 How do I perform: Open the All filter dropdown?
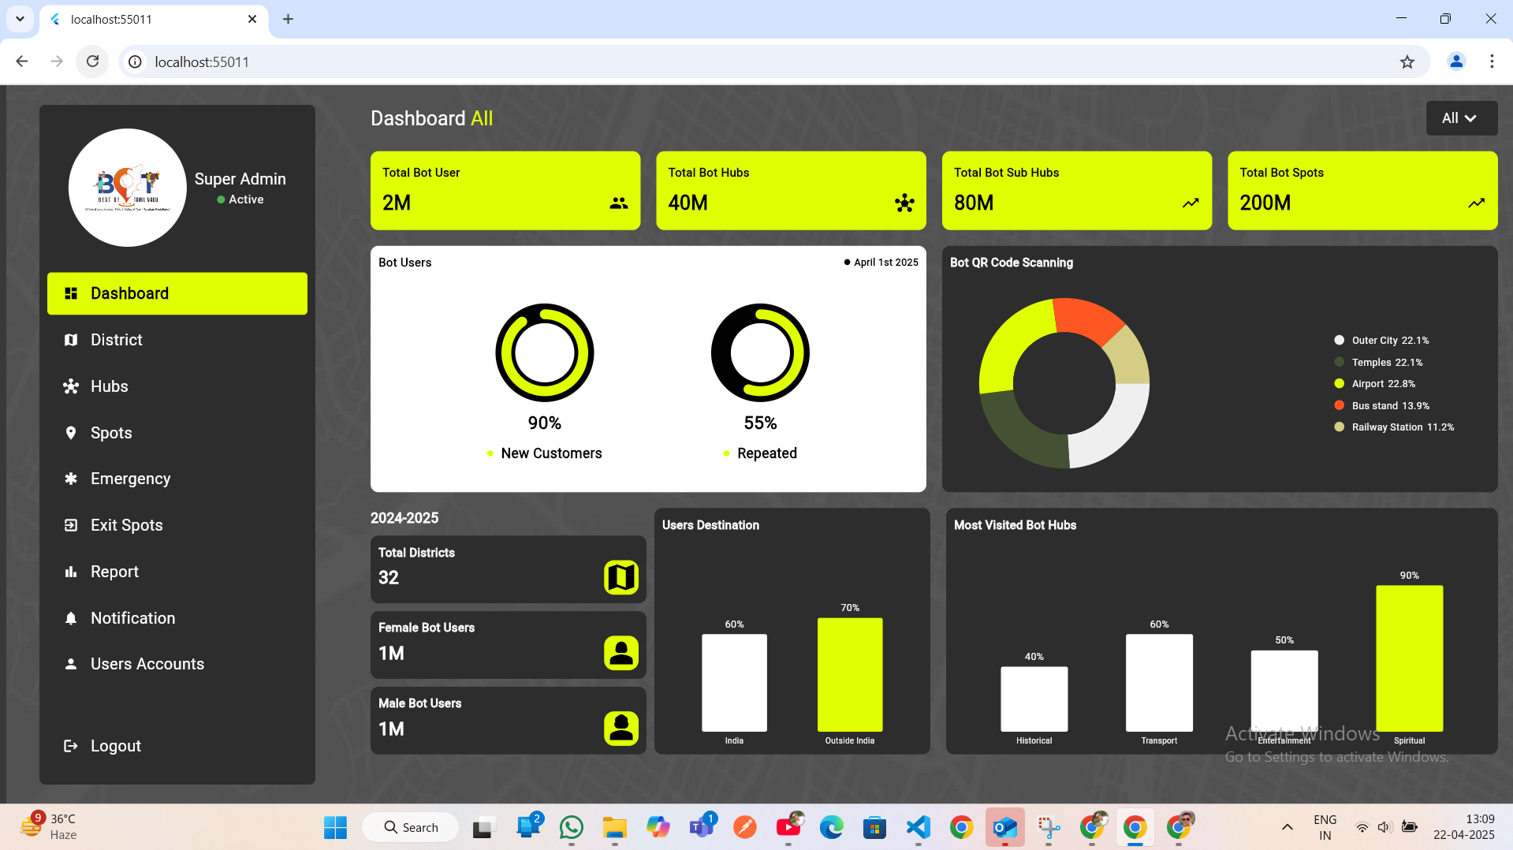[1461, 118]
